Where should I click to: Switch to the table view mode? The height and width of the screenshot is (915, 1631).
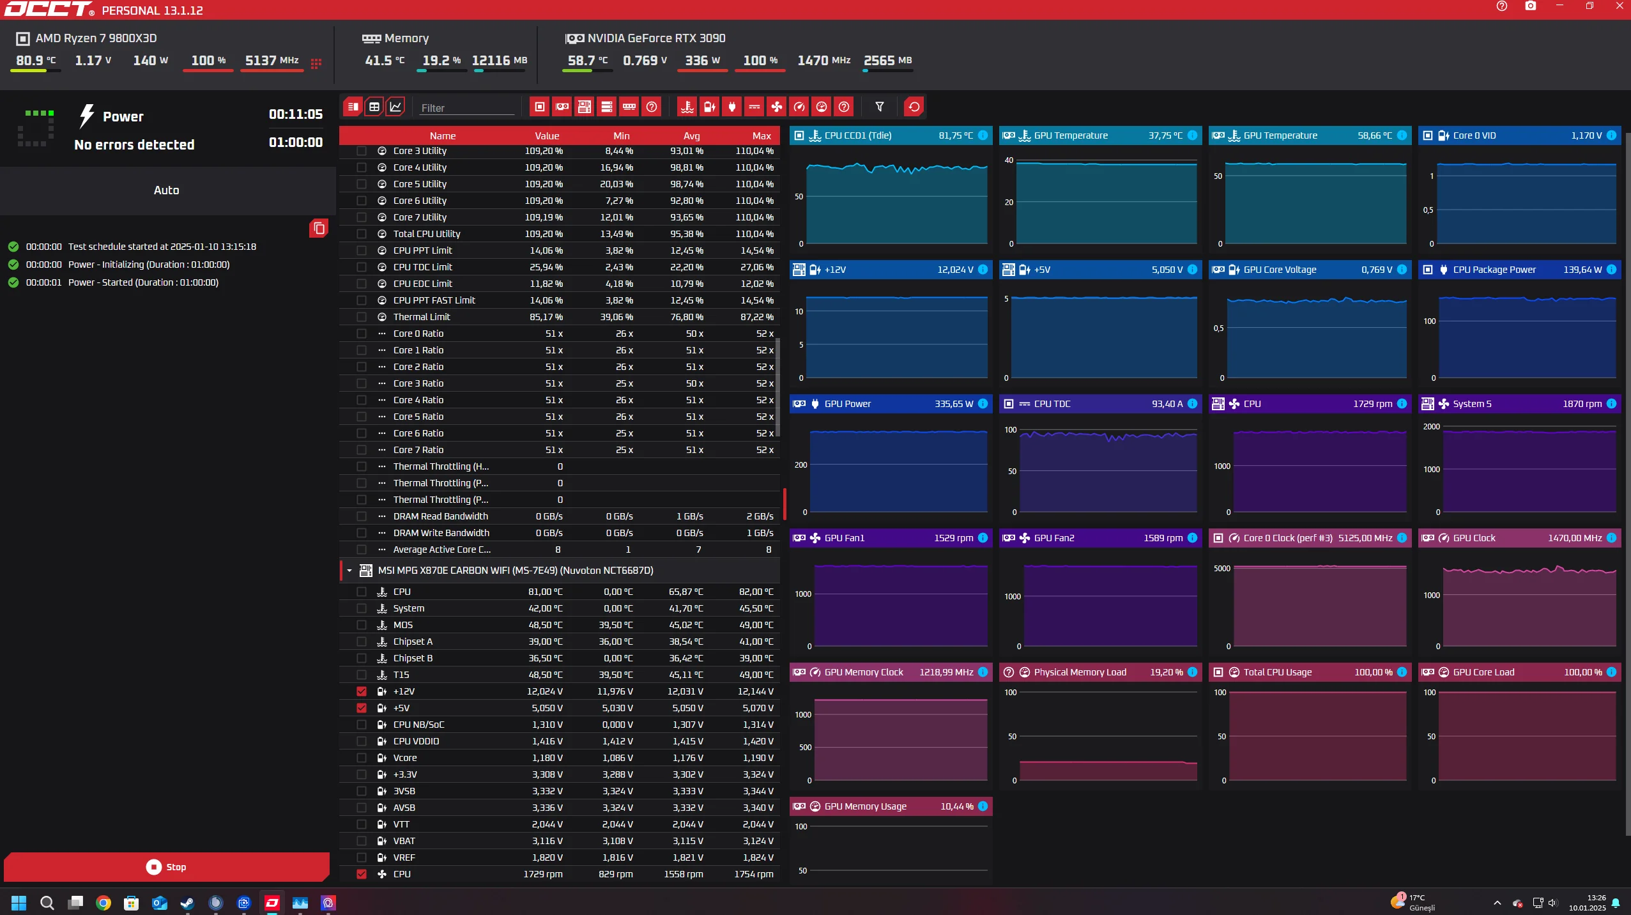[374, 107]
